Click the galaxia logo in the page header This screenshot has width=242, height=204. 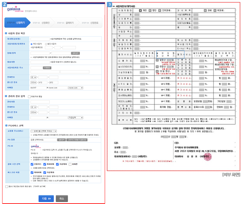tap(15, 9)
